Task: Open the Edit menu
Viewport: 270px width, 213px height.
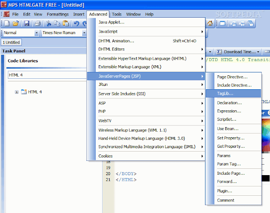Action: pyautogui.click(x=27, y=14)
